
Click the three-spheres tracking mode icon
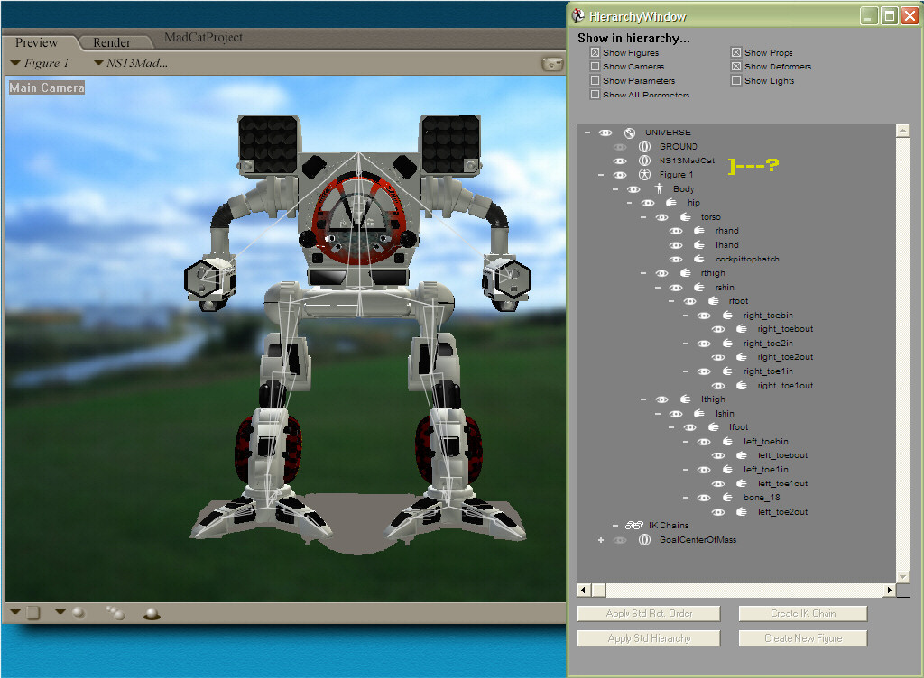click(x=115, y=613)
